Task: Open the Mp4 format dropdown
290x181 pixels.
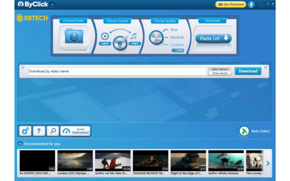Action: [x=105, y=44]
